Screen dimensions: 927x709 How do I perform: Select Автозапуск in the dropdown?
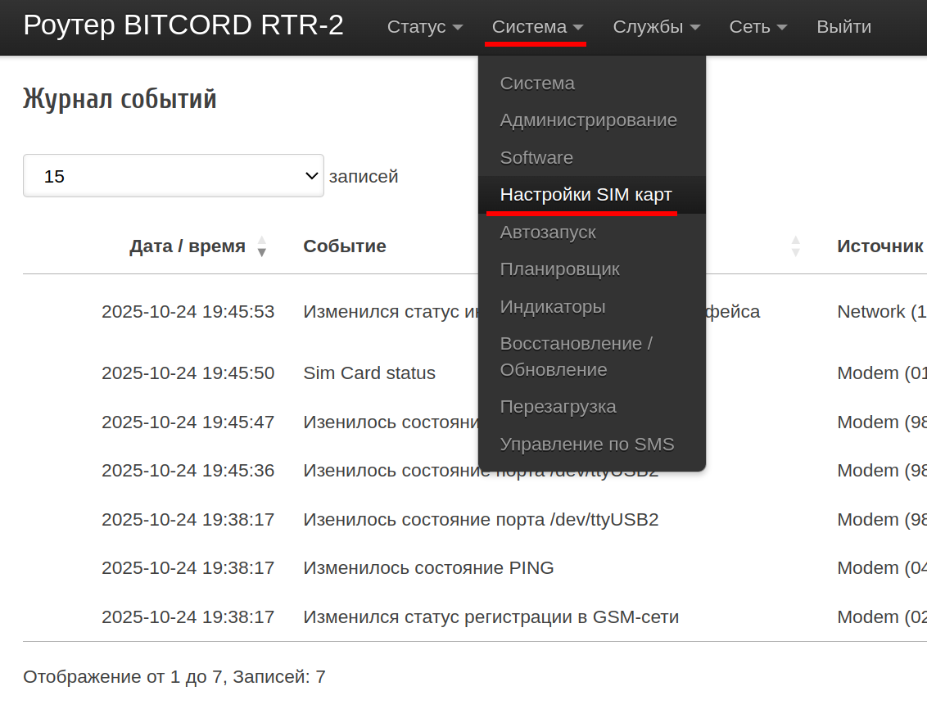548,233
